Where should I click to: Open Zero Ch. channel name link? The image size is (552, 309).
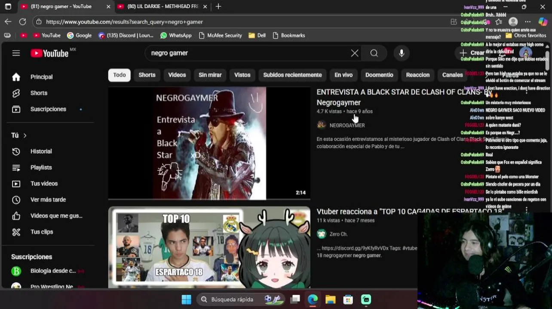(338, 234)
